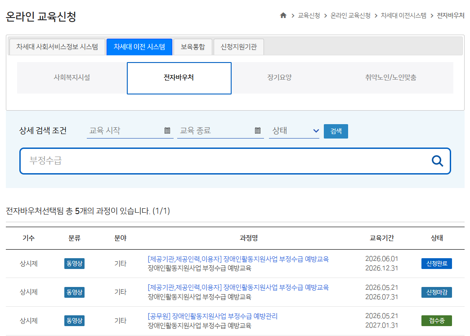Click 온라인 교육신청 in breadcrumb
Viewport: 470px width, 336px height.
click(x=350, y=16)
